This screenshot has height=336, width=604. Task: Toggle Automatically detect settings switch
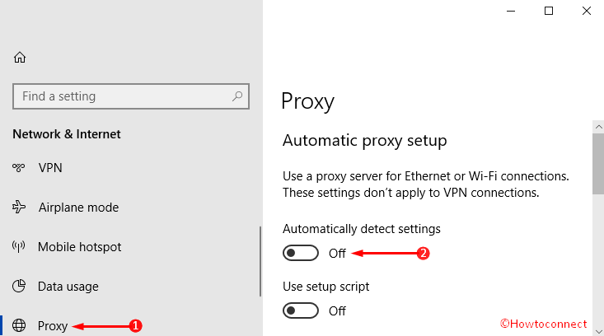(x=301, y=253)
